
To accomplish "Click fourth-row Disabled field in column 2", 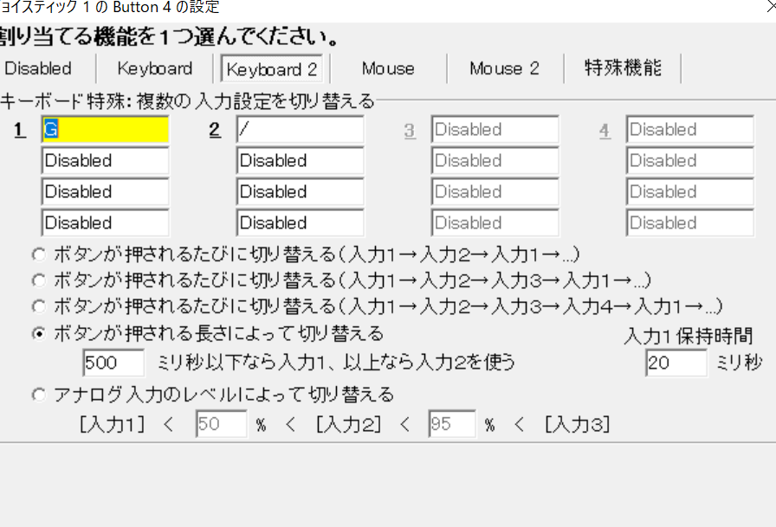I will (x=300, y=223).
